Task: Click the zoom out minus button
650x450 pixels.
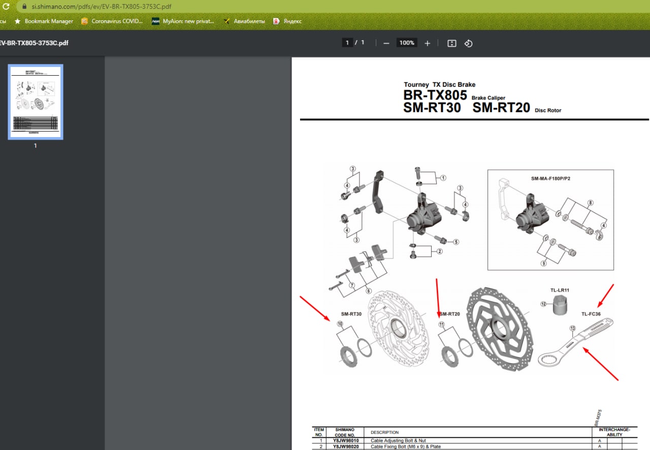Action: pyautogui.click(x=386, y=43)
